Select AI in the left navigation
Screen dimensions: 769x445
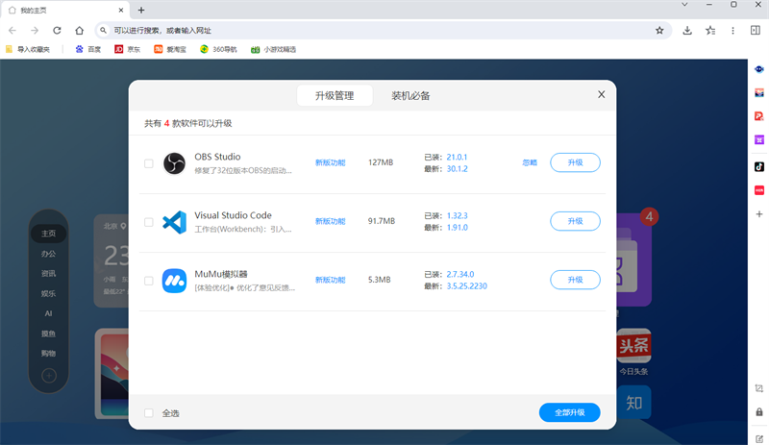pyautogui.click(x=49, y=313)
